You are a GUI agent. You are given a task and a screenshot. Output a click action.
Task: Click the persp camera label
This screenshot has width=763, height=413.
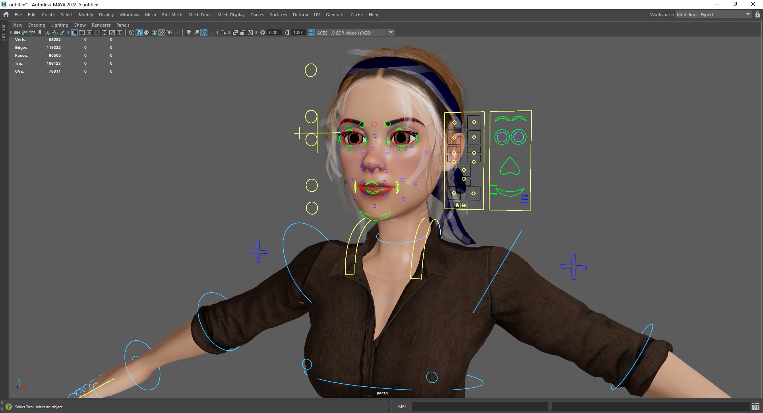[x=382, y=393]
